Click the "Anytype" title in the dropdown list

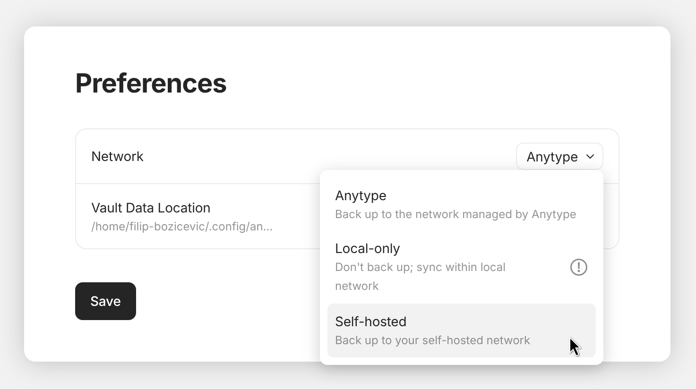[361, 195]
